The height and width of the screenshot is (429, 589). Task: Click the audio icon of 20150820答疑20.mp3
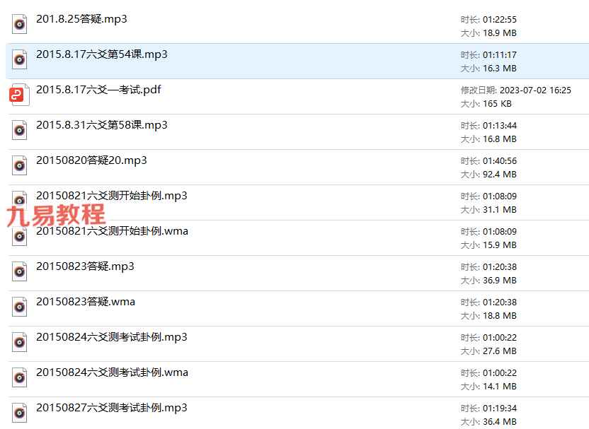coord(20,165)
